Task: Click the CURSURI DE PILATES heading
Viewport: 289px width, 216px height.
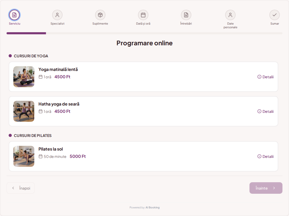Action: pos(33,136)
